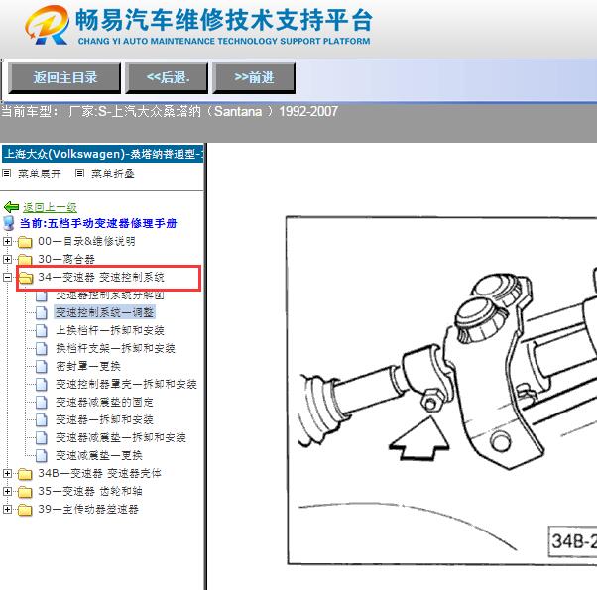
Task: Open the 35—变速器 齿轮和轴 tree item
Action: (90, 492)
